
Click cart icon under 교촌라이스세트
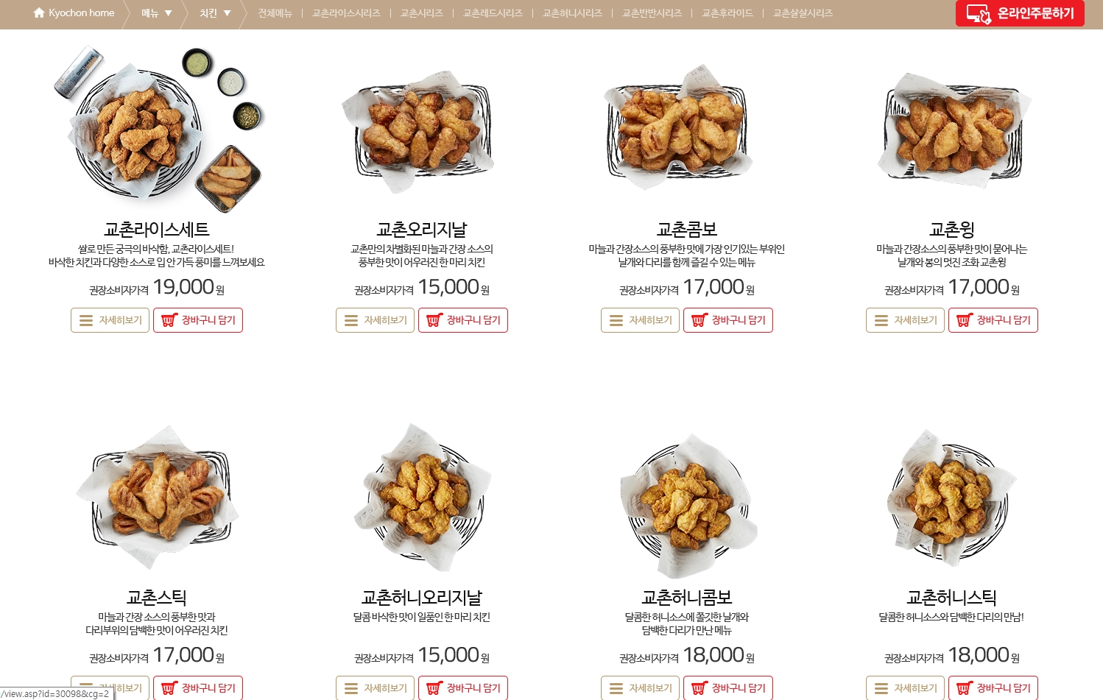pyautogui.click(x=169, y=320)
